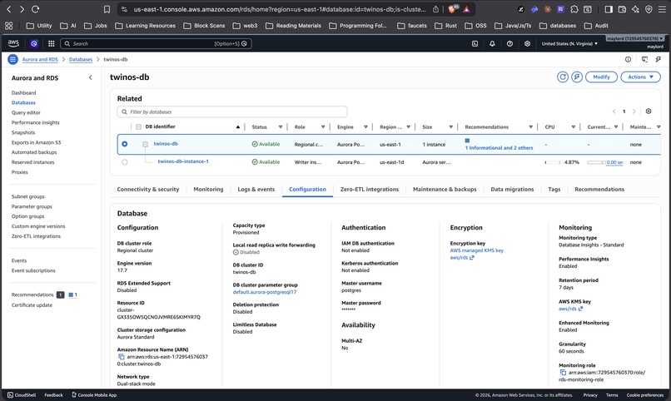Open the AWS managed KMS key aws/rds link
671x401 pixels.
477,254
